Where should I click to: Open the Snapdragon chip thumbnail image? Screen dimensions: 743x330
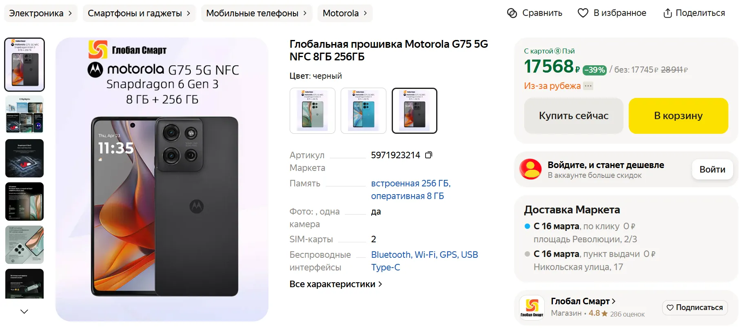pyautogui.click(x=24, y=158)
